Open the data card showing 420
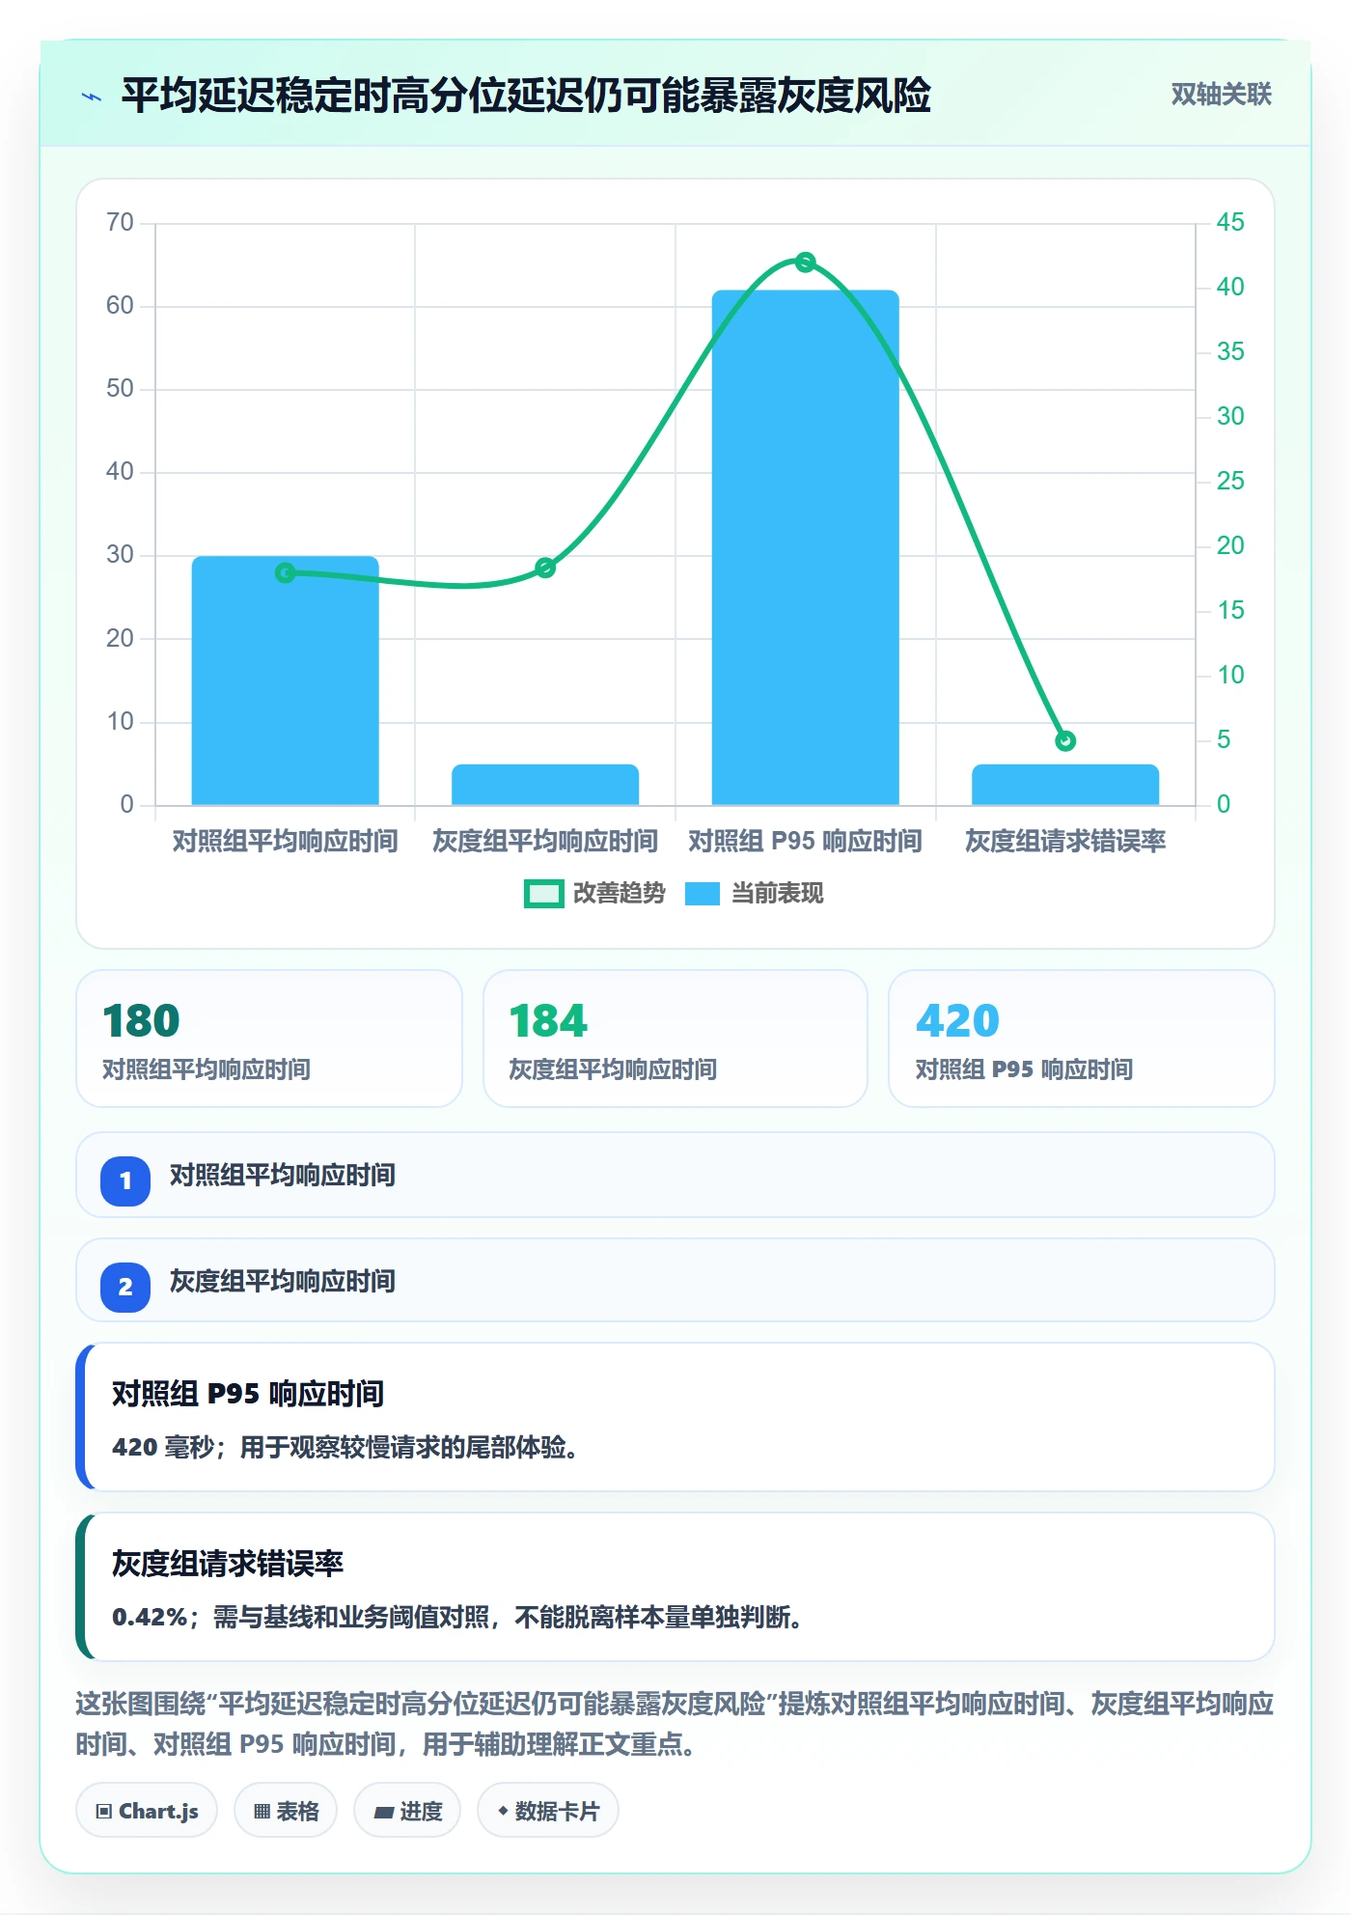The height and width of the screenshot is (1915, 1351). [1082, 1039]
